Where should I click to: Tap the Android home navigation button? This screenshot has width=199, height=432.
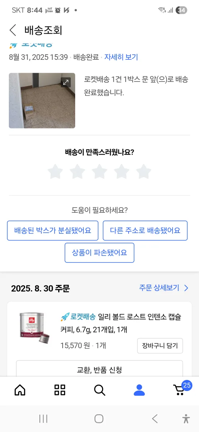tap(99, 419)
